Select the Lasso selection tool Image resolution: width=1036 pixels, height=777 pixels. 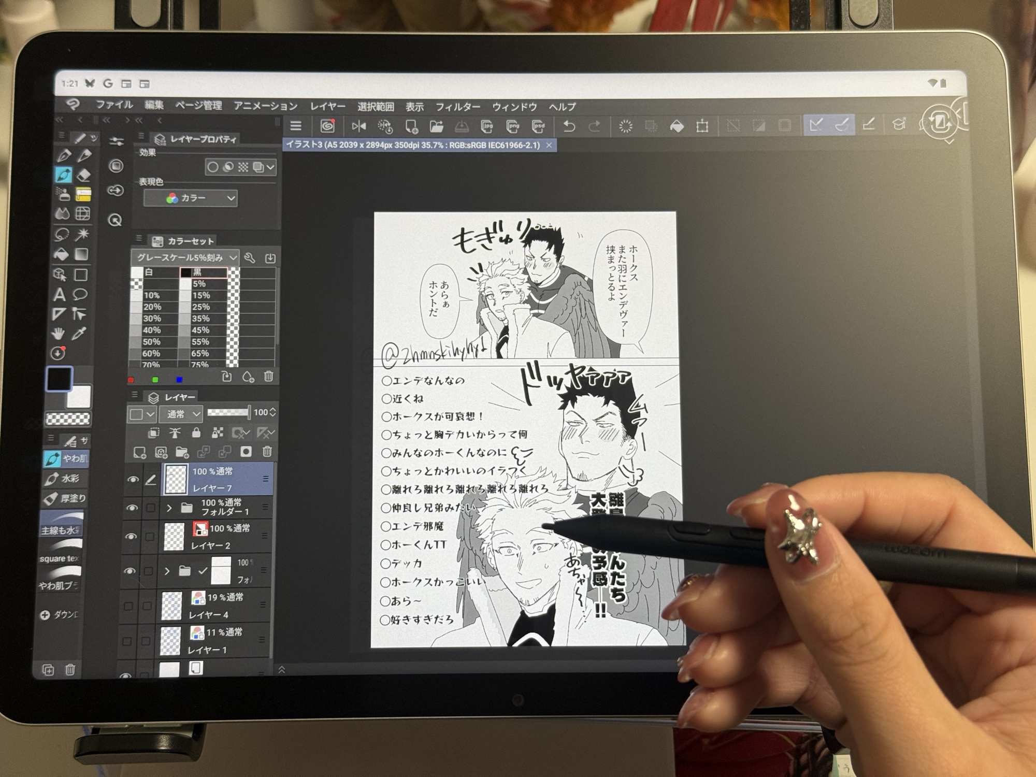pyautogui.click(x=61, y=235)
